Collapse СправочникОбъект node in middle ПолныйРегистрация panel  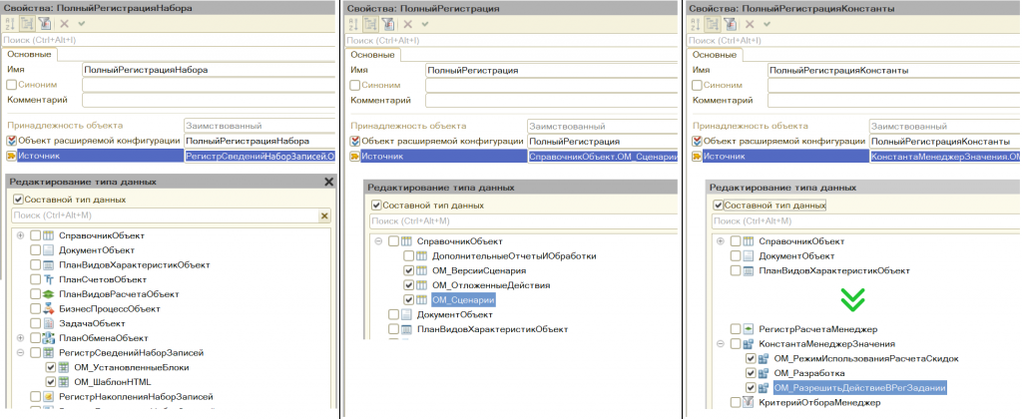tap(378, 241)
